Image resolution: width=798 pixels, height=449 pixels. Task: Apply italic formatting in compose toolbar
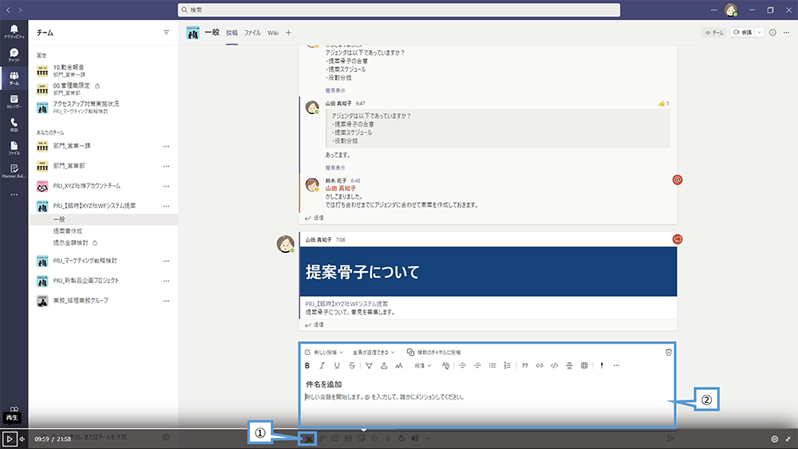tap(322, 365)
